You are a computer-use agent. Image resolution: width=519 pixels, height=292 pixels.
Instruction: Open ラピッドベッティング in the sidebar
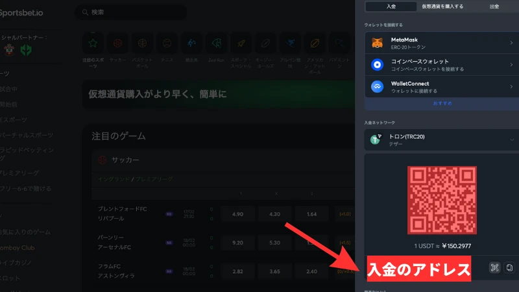(x=27, y=154)
